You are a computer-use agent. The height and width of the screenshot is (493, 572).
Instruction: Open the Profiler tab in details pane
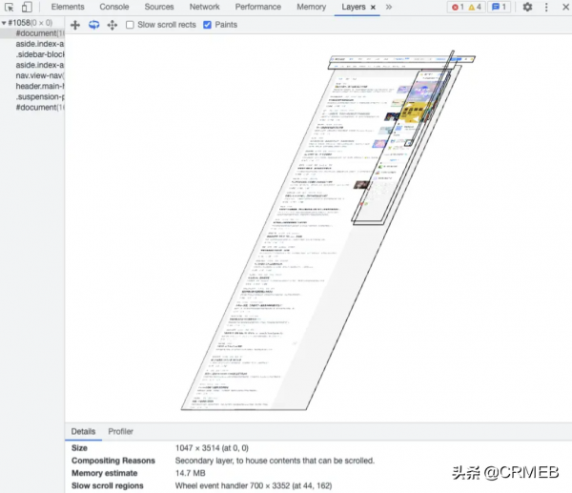pos(120,432)
